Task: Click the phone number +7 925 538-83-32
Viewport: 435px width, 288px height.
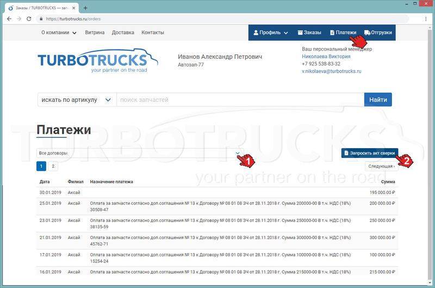Action: [x=321, y=64]
